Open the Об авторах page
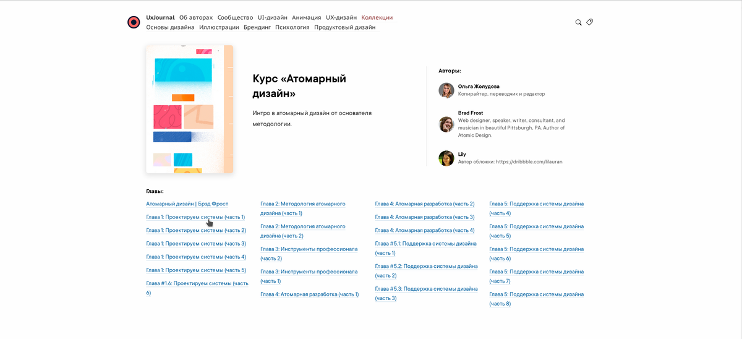The height and width of the screenshot is (339, 742). tap(196, 17)
